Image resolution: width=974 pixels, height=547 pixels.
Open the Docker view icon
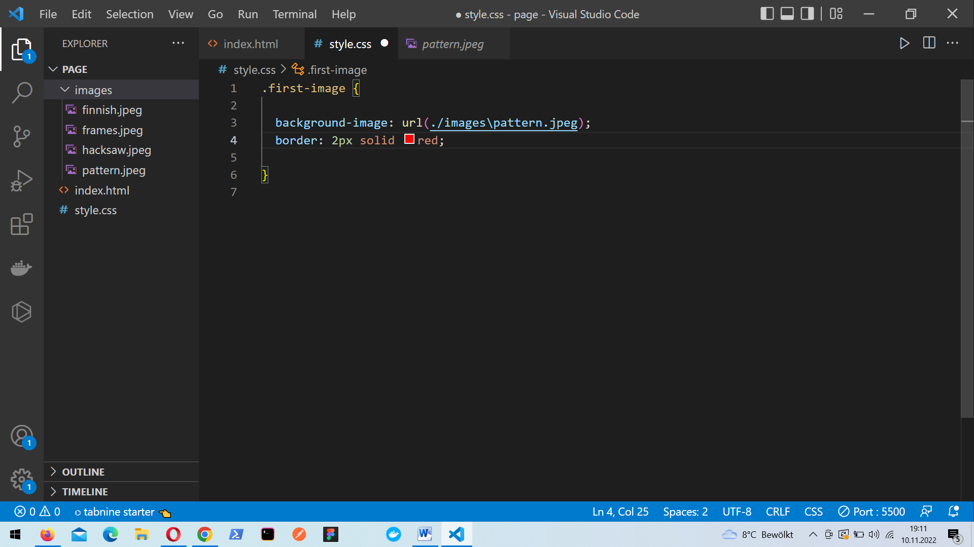22,268
